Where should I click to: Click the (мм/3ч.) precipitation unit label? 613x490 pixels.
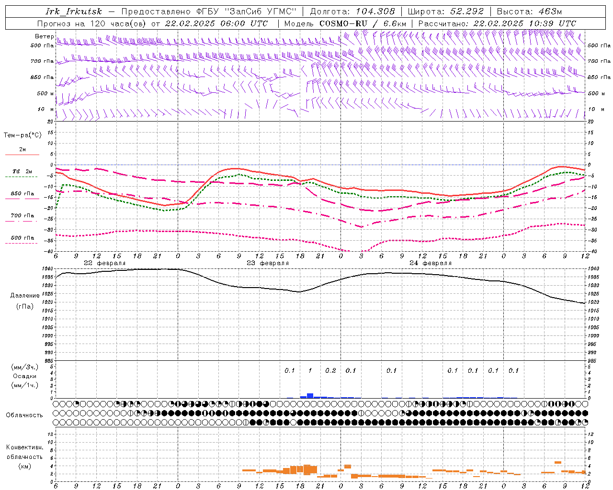(25, 367)
